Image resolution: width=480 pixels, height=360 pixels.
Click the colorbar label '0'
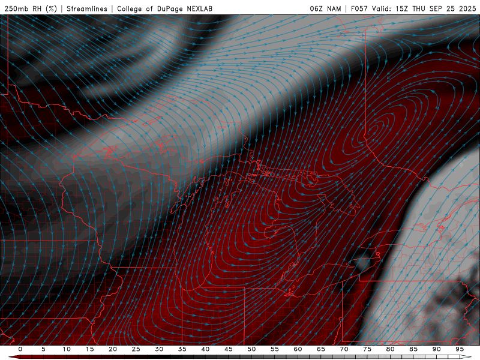click(x=20, y=349)
